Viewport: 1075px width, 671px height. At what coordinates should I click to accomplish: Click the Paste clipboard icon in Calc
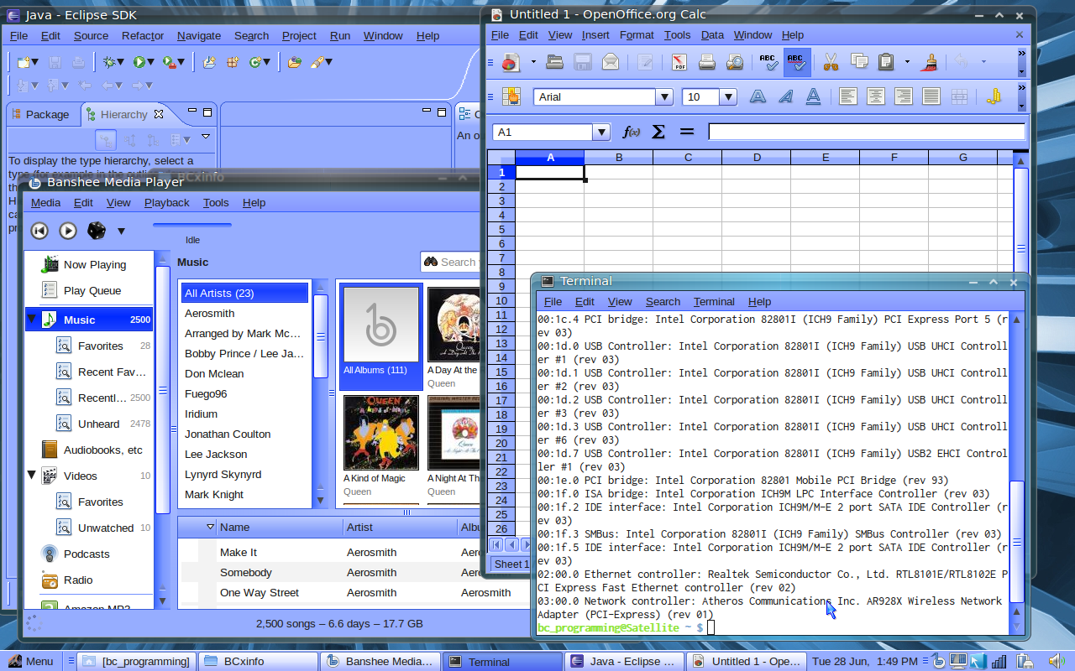[x=886, y=61]
